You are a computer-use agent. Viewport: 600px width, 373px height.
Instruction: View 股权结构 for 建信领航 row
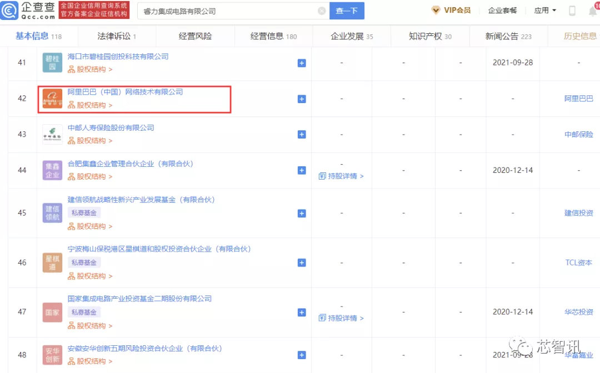point(90,226)
